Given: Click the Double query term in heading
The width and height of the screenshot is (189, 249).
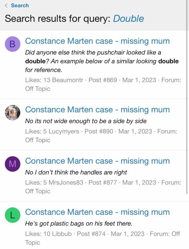Looking at the screenshot, I should point(128,19).
